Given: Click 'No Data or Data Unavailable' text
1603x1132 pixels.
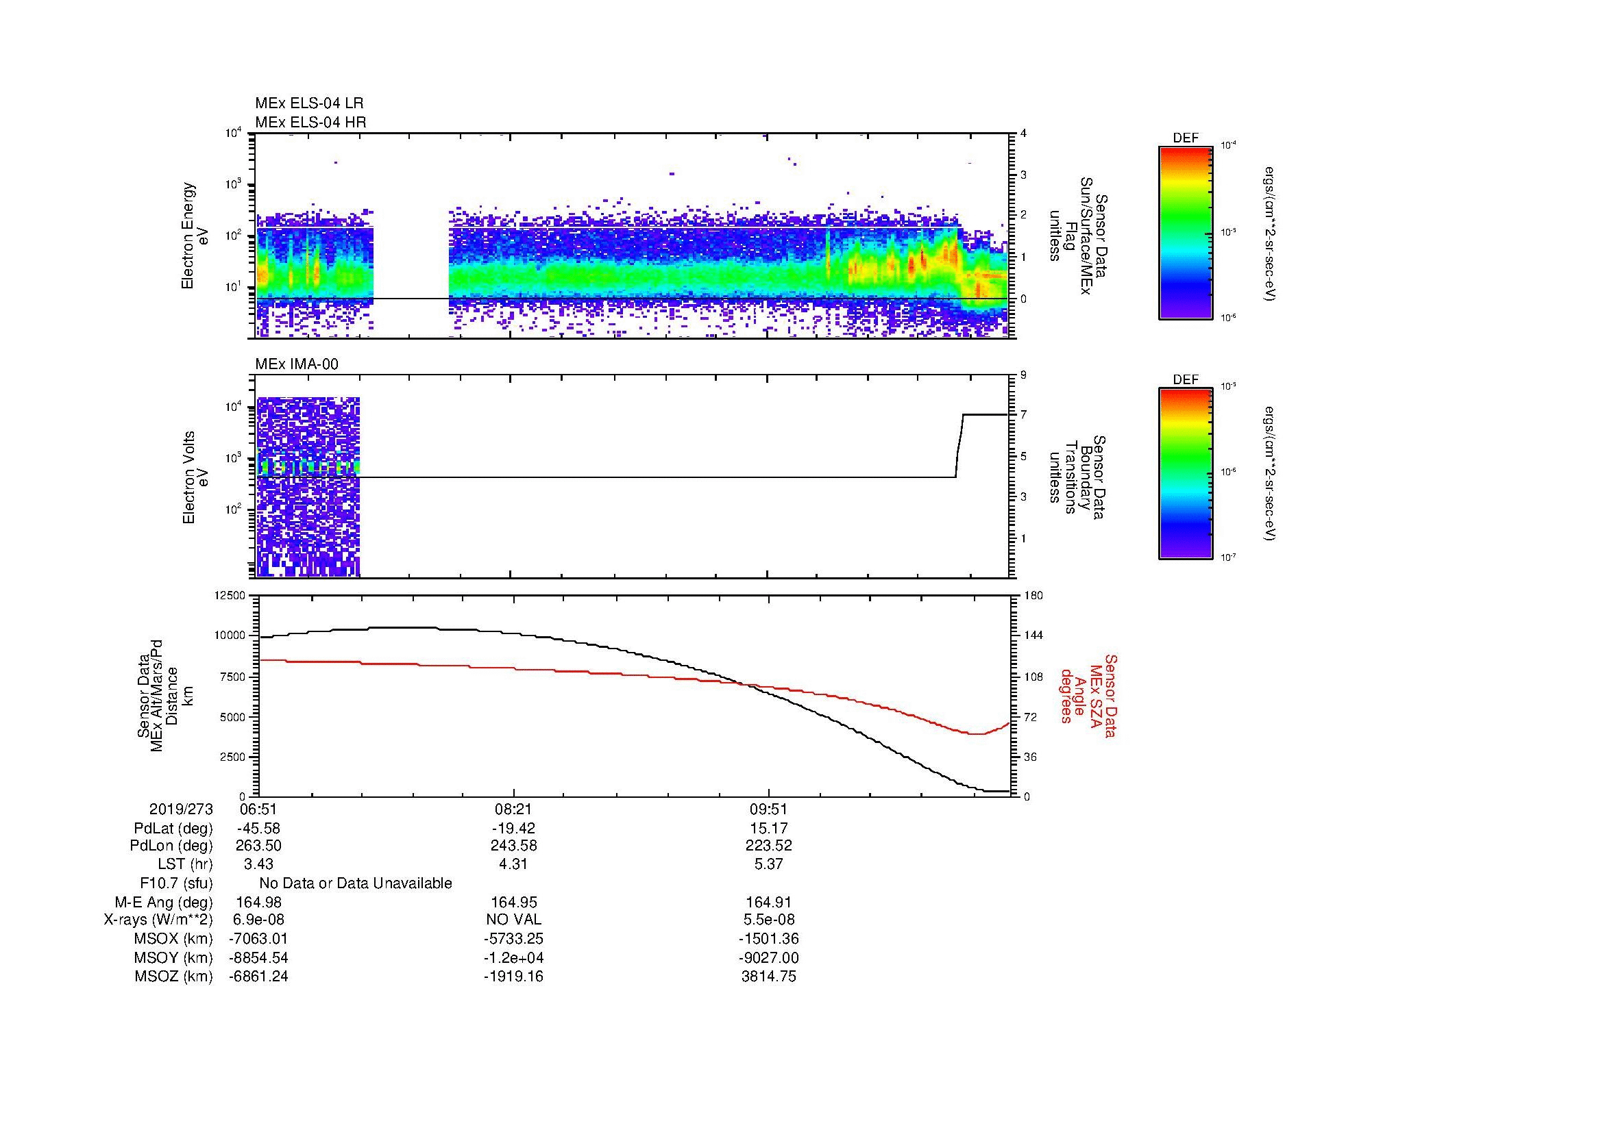Looking at the screenshot, I should point(356,883).
